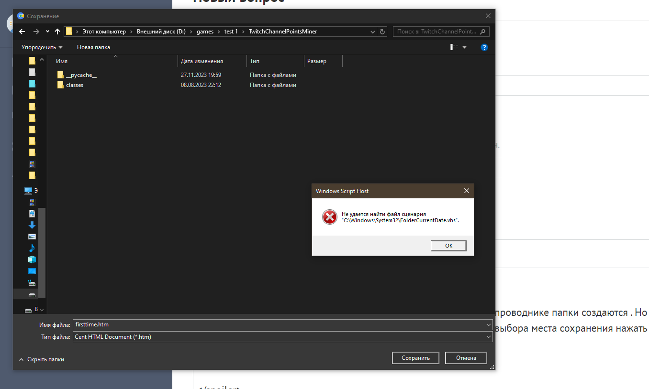
Task: Open Desktop icon in the navigation pane
Action: pos(32,271)
